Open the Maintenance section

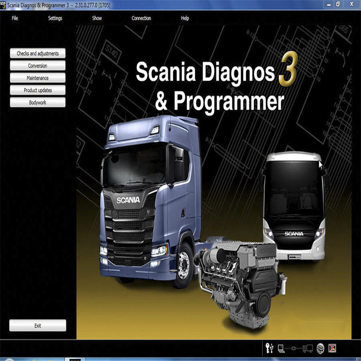[38, 78]
